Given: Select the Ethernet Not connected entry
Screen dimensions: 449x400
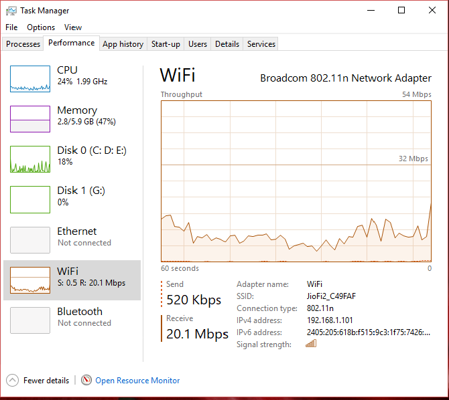Looking at the screenshot, I should point(72,240).
